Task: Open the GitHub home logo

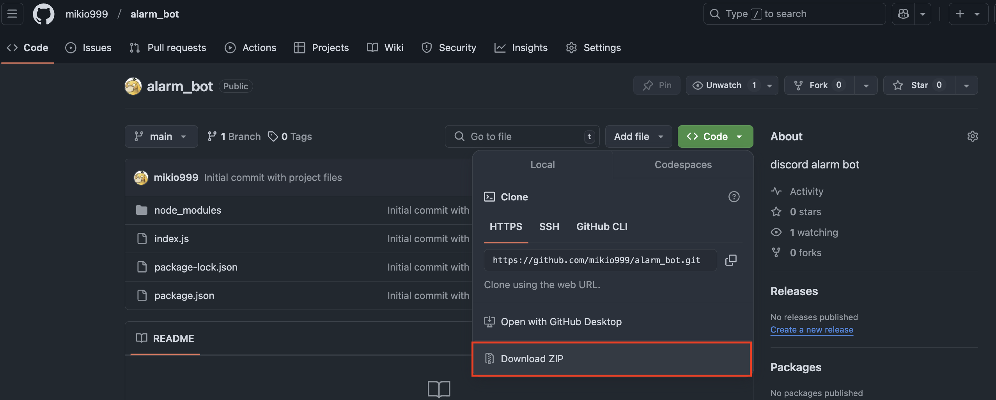Action: [x=44, y=14]
